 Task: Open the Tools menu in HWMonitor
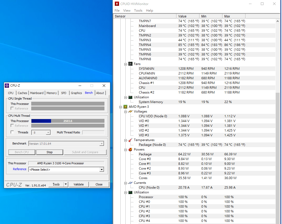(138, 10)
